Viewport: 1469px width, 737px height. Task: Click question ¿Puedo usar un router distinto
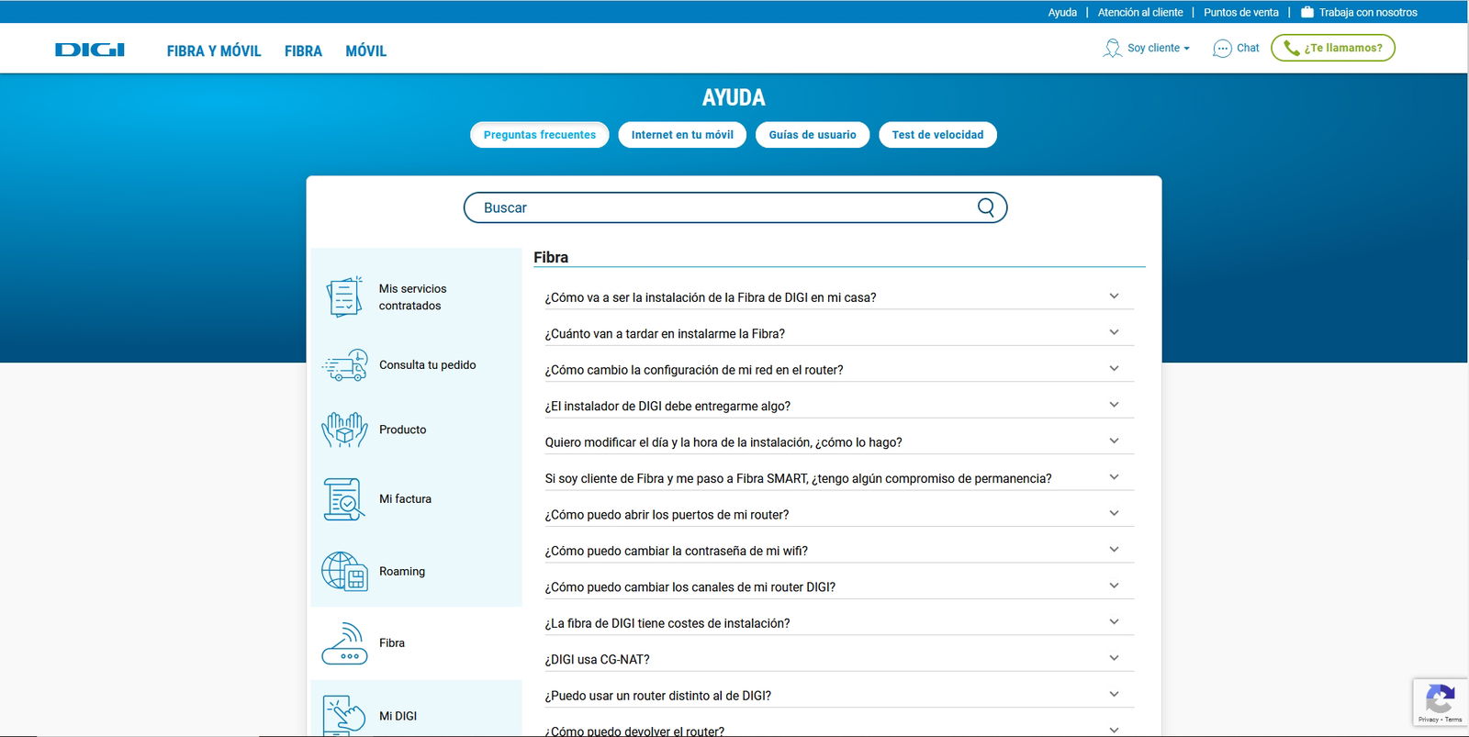pos(658,696)
